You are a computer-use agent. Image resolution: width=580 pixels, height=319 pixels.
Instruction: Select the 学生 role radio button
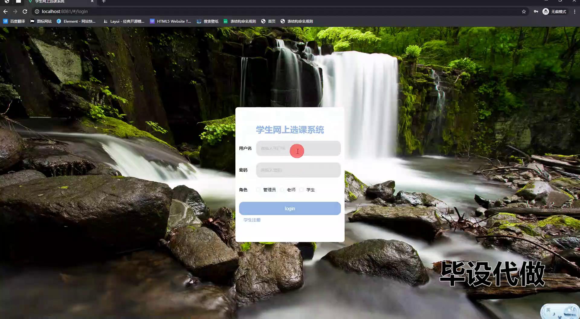301,190
